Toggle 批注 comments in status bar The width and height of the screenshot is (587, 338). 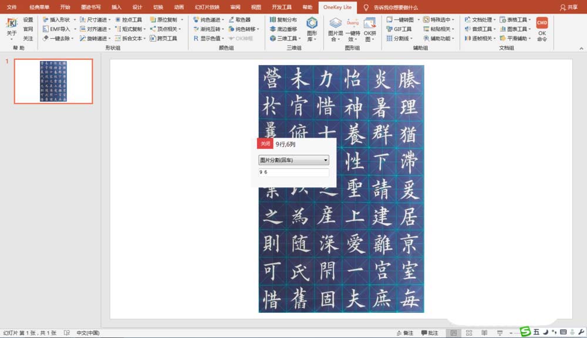[430, 333]
